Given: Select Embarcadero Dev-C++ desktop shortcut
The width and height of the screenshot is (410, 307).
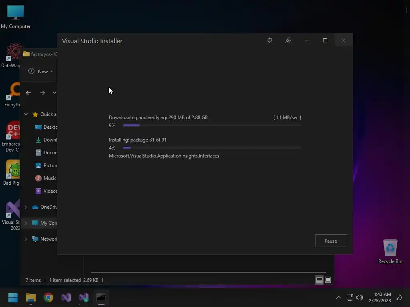Looking at the screenshot, I should coord(11,137).
